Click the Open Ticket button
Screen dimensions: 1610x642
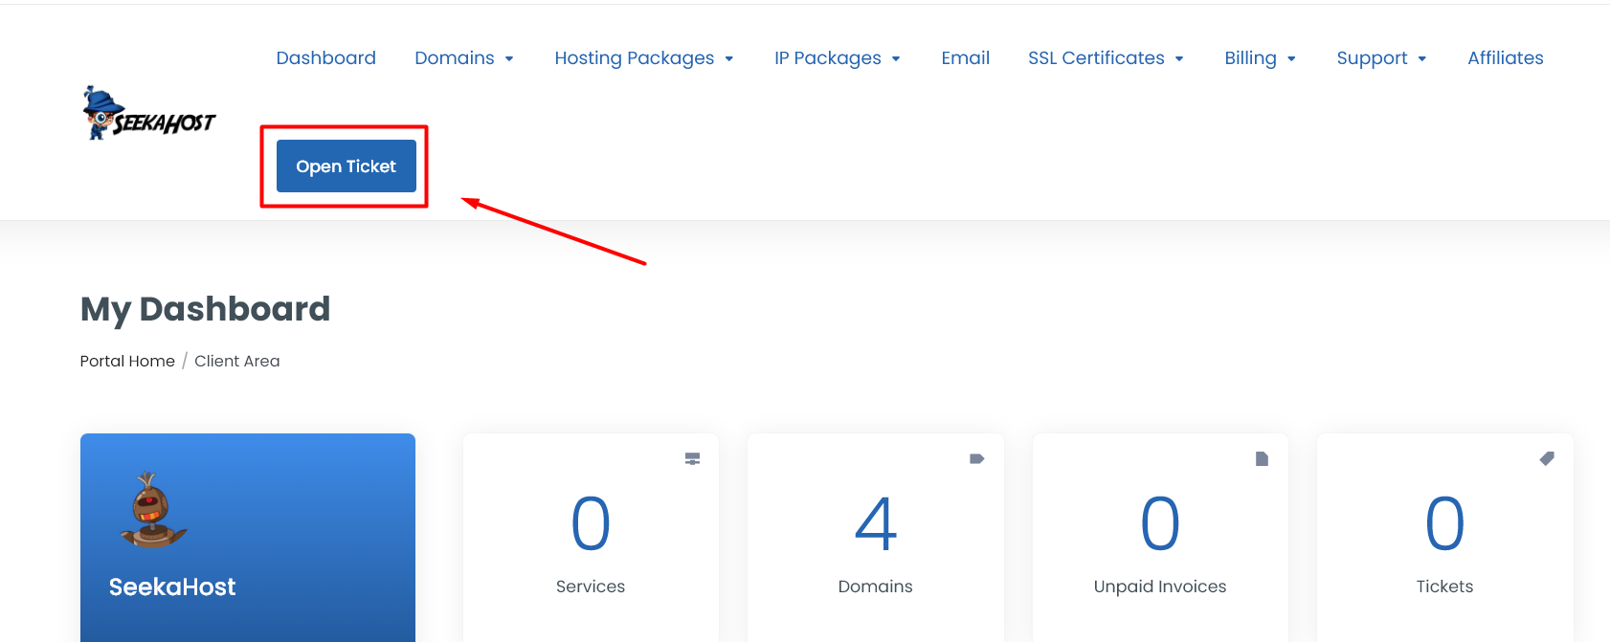coord(347,166)
